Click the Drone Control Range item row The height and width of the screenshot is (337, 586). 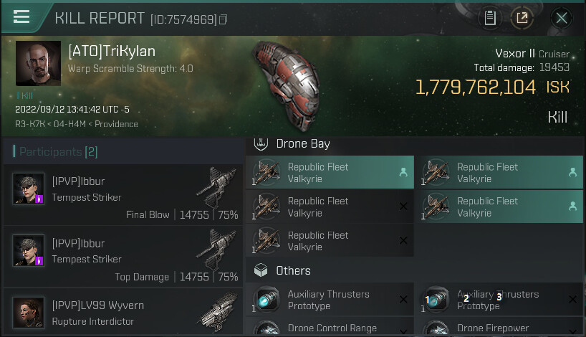pyautogui.click(x=330, y=328)
